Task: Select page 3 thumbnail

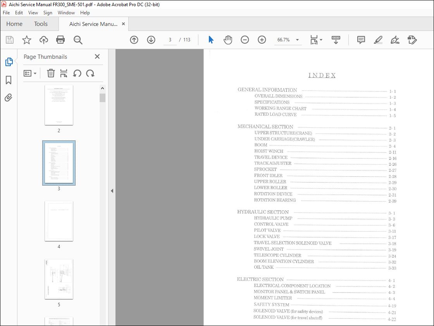Action: pyautogui.click(x=59, y=163)
